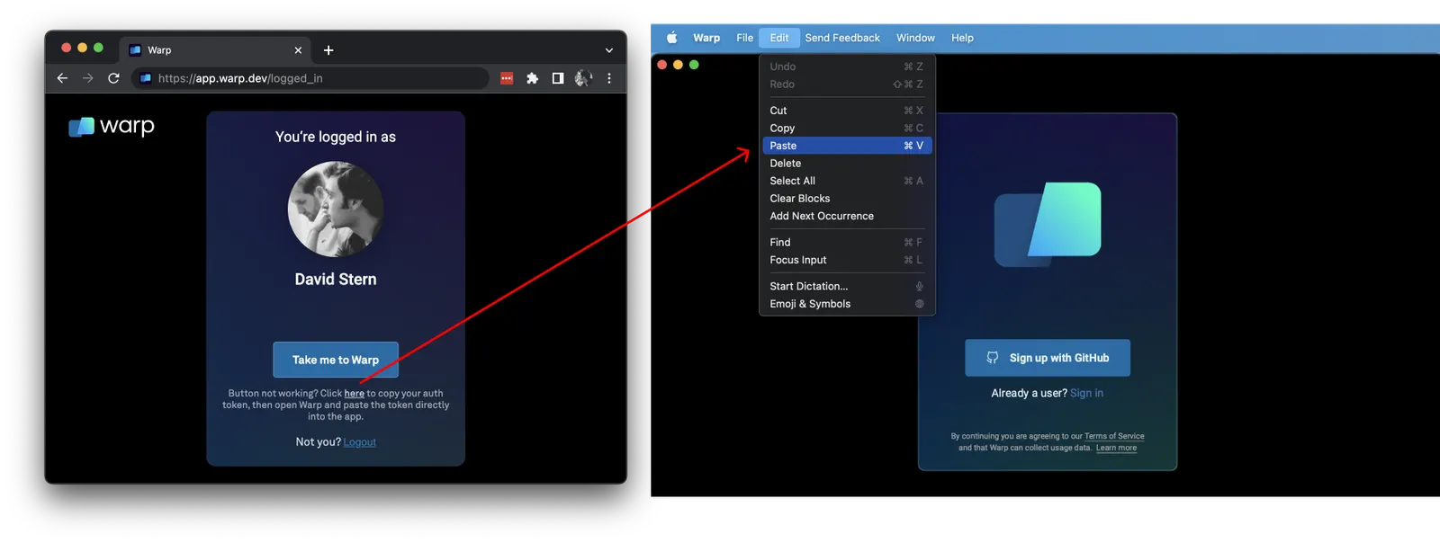Choose Add Next Occurrence
Viewport: 1440px width, 543px height.
click(x=847, y=216)
